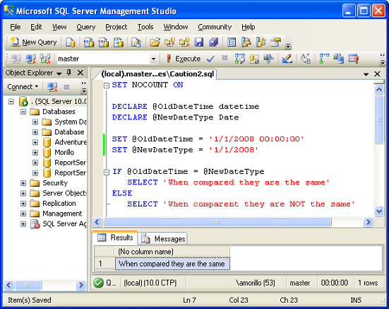Select the result cell 'When compared they are the same'
The height and width of the screenshot is (309, 389).
(x=172, y=264)
